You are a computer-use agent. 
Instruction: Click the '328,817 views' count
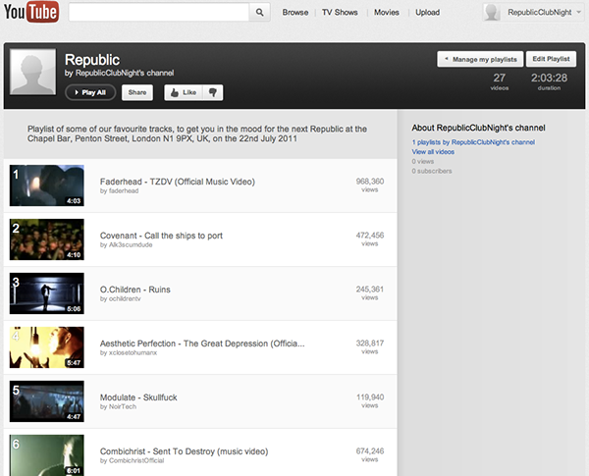[x=370, y=346]
